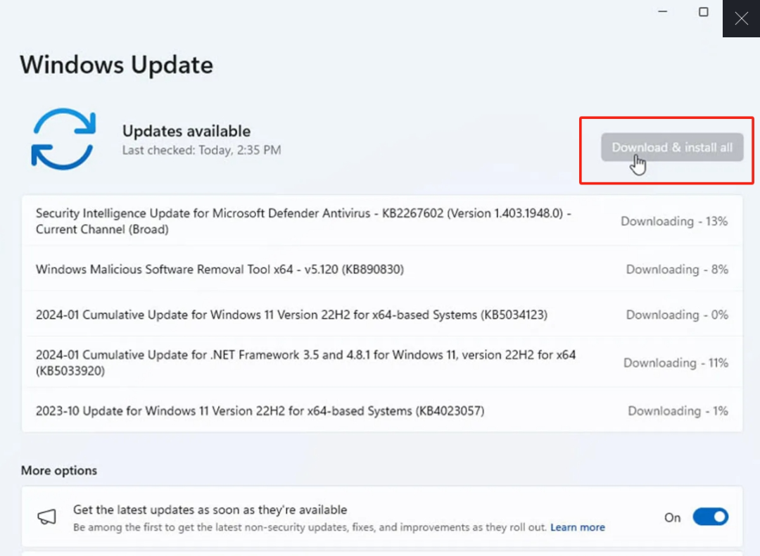Click Get the latest updates option title

(210, 510)
